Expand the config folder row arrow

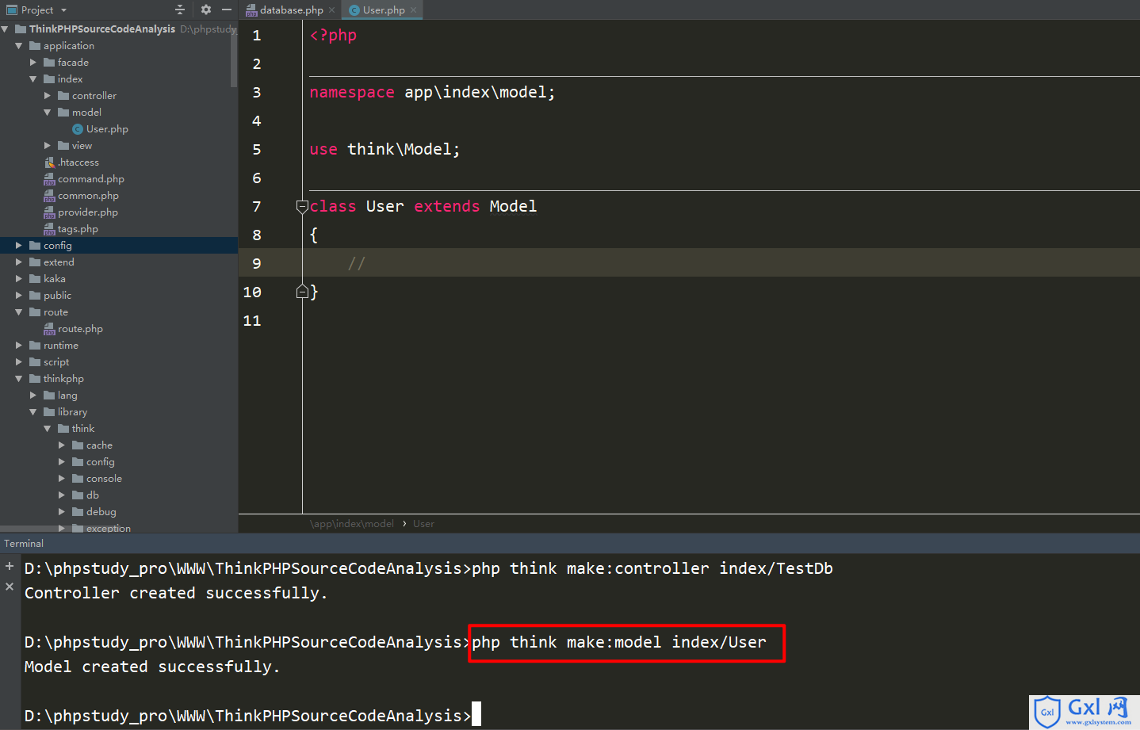(x=19, y=246)
